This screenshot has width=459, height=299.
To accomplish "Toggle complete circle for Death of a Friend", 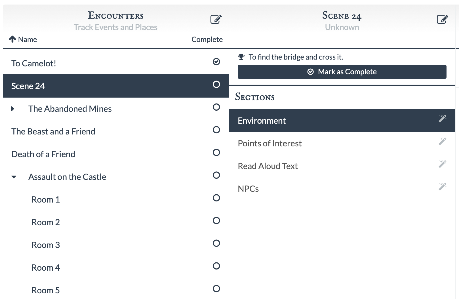I will [216, 152].
